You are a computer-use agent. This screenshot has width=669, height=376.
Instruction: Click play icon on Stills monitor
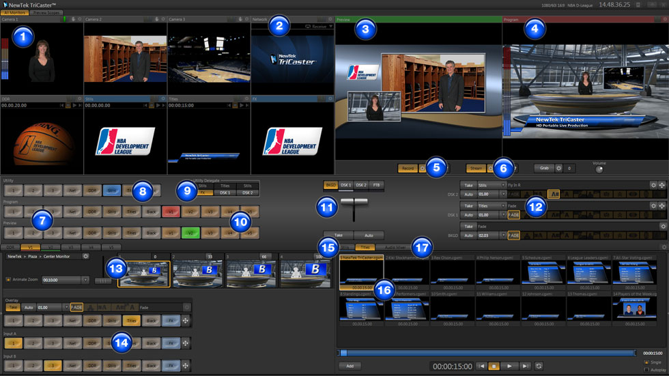pyautogui.click(x=158, y=105)
